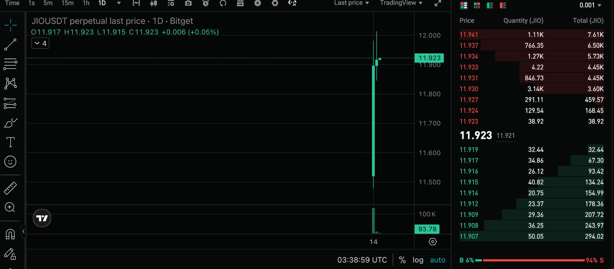Select the XABCD pattern tool
614x269 pixels.
(x=10, y=83)
